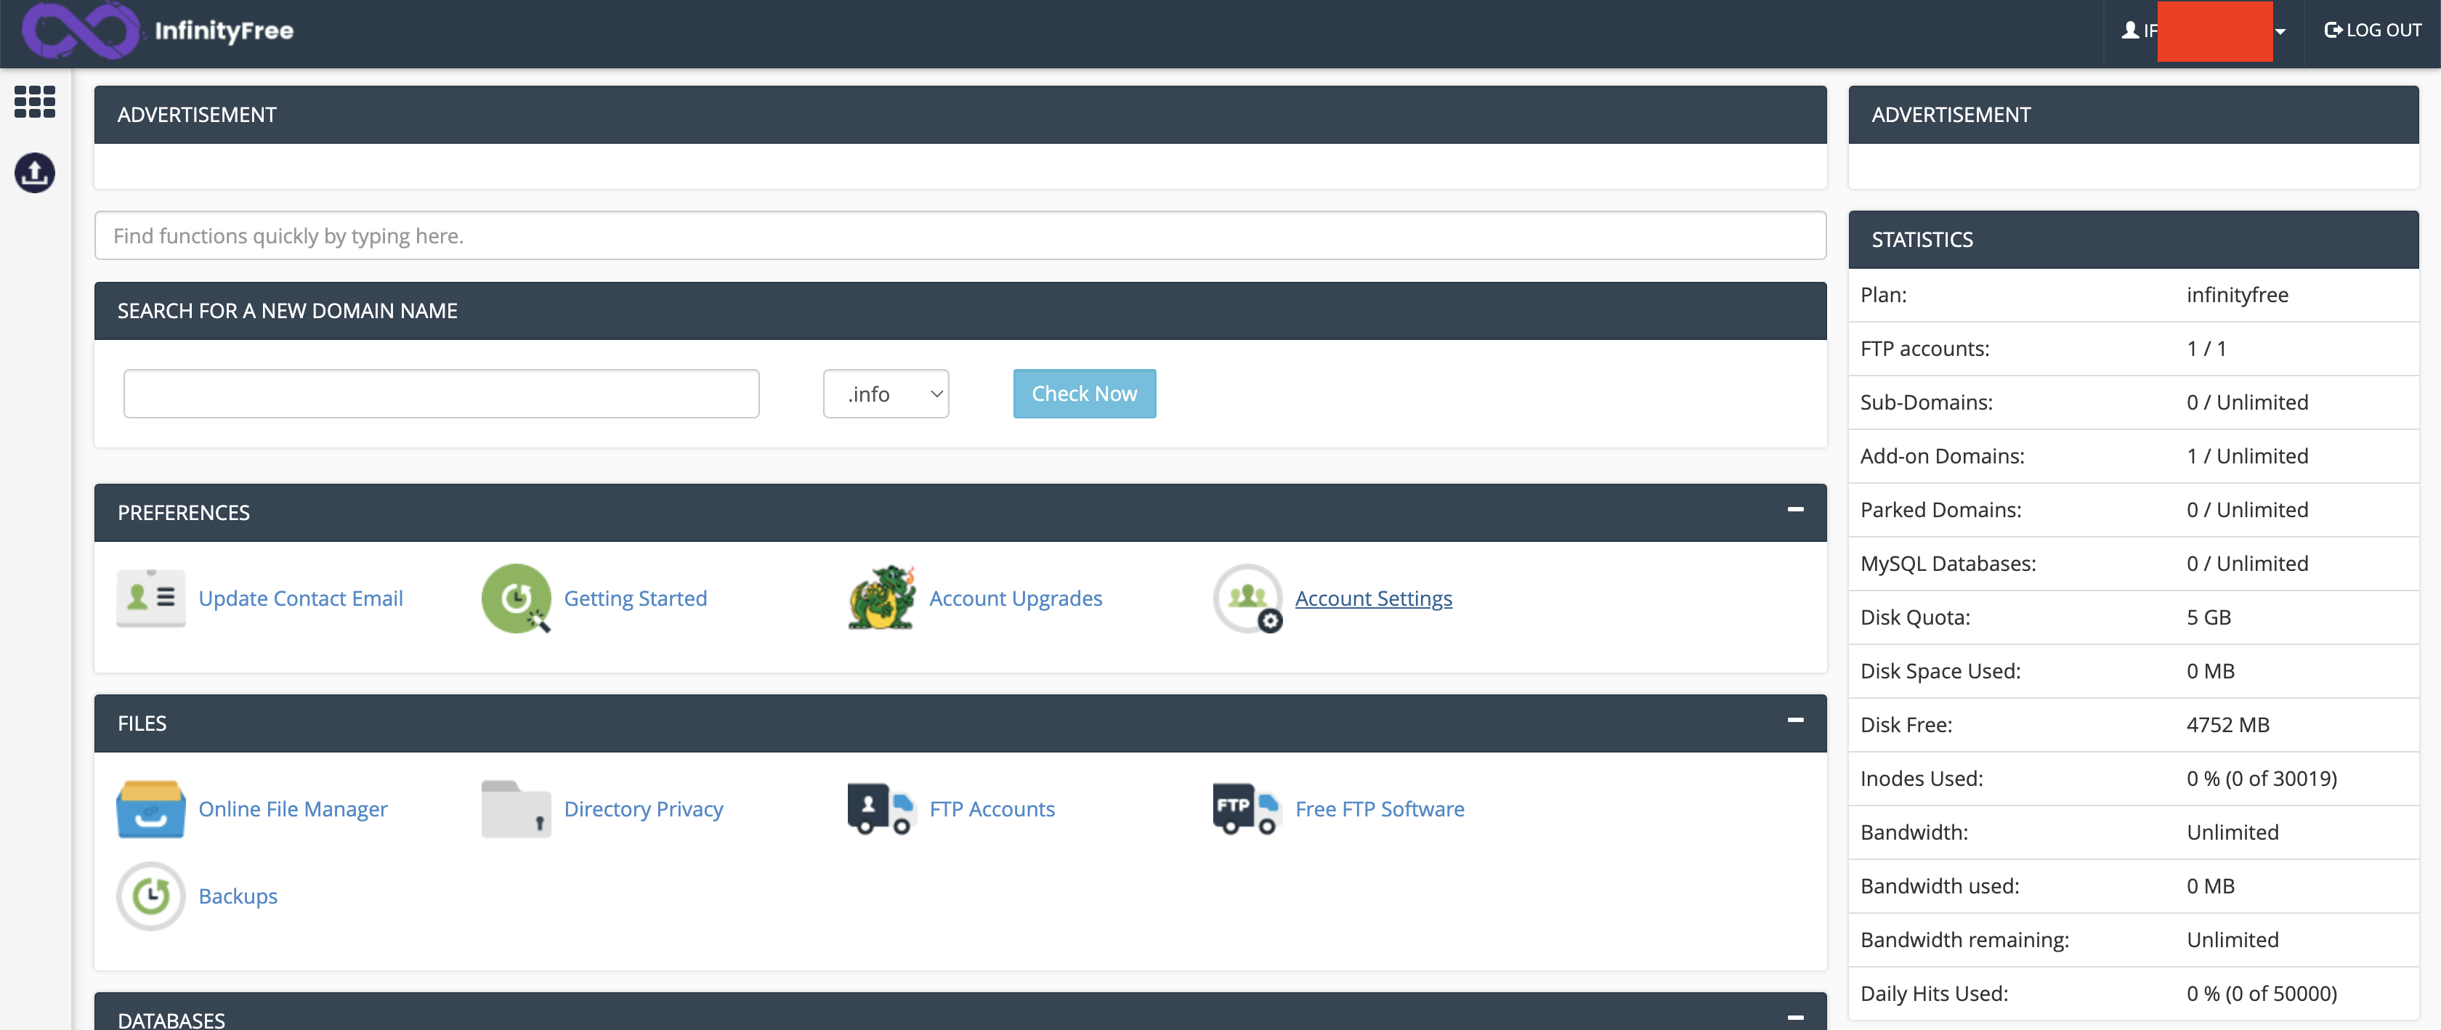Click the Directory Privacy folder icon
The image size is (2441, 1030).
click(x=516, y=808)
